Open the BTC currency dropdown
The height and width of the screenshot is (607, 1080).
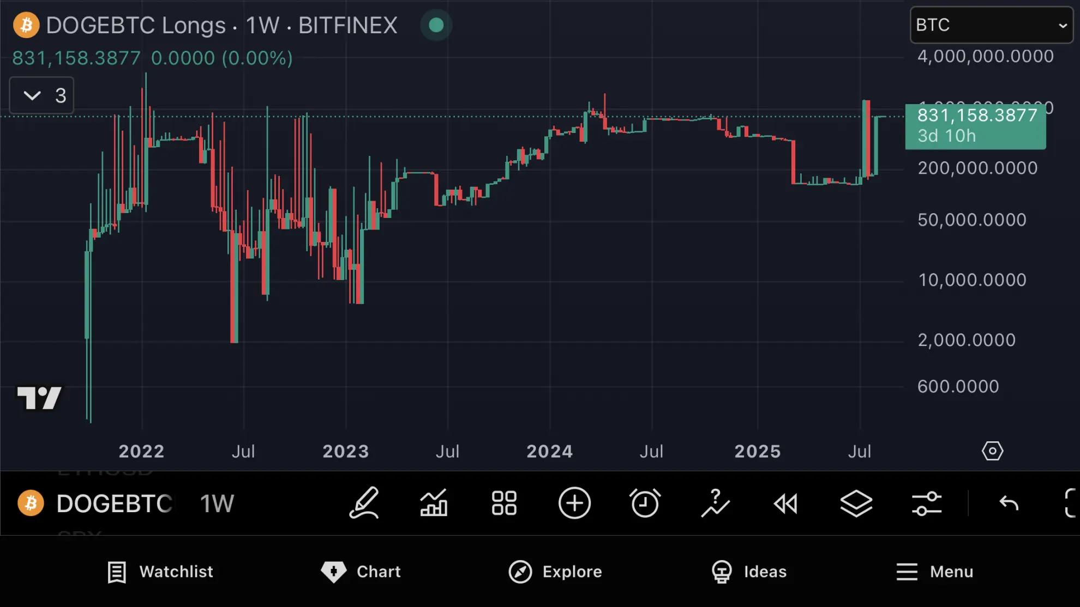point(991,25)
